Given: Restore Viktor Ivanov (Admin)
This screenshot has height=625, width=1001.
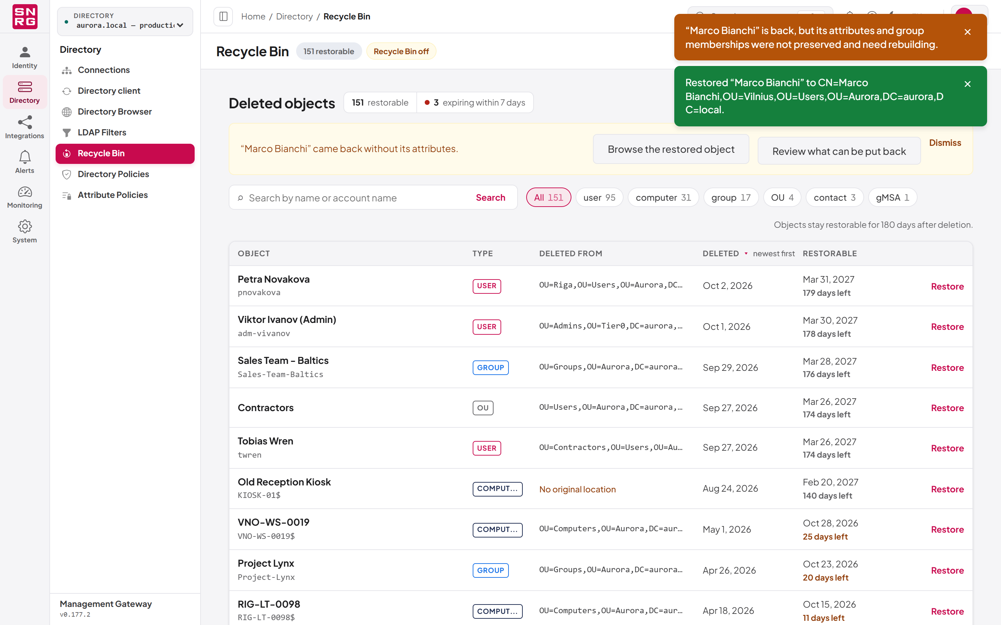Looking at the screenshot, I should tap(947, 326).
